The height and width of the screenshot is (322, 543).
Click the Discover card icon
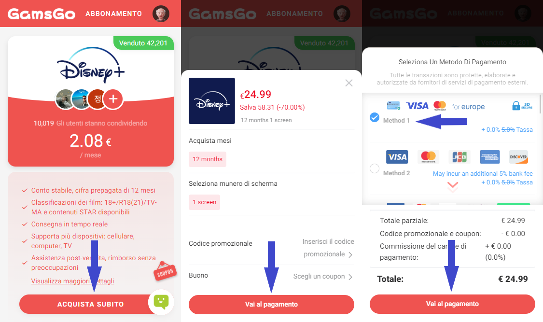click(518, 157)
